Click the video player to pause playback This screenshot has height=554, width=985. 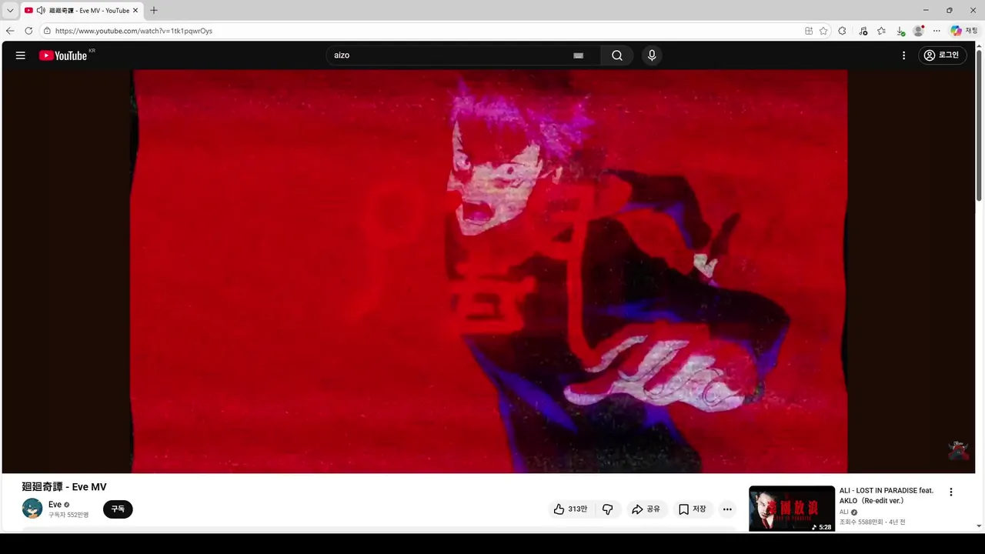point(489,272)
